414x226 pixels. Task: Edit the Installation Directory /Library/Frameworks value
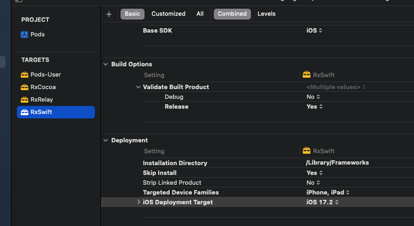pyautogui.click(x=337, y=163)
